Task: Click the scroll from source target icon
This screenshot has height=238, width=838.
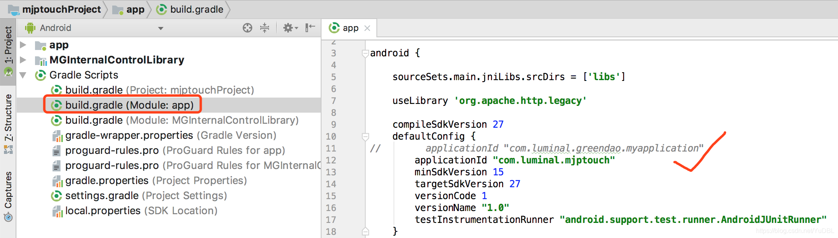Action: (248, 28)
